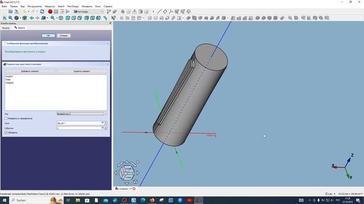Viewport: 364px width, 204px height.
Task: Open a document with the folder icon
Action: (x=10, y=11)
